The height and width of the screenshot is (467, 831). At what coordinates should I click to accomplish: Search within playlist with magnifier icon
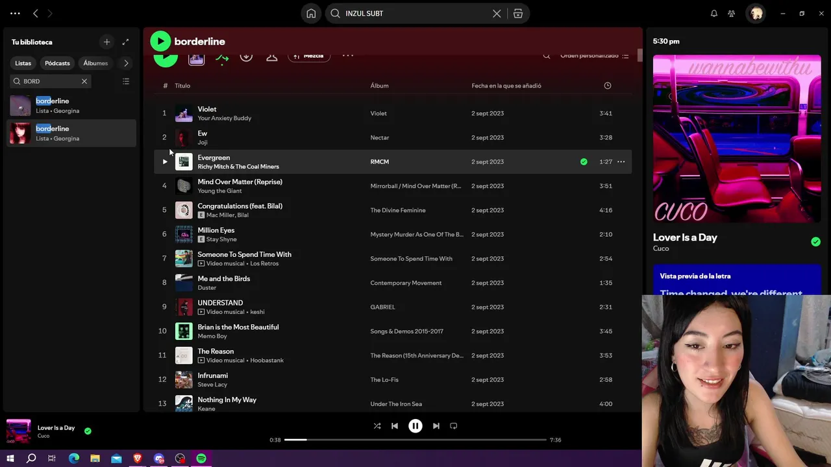pos(547,56)
